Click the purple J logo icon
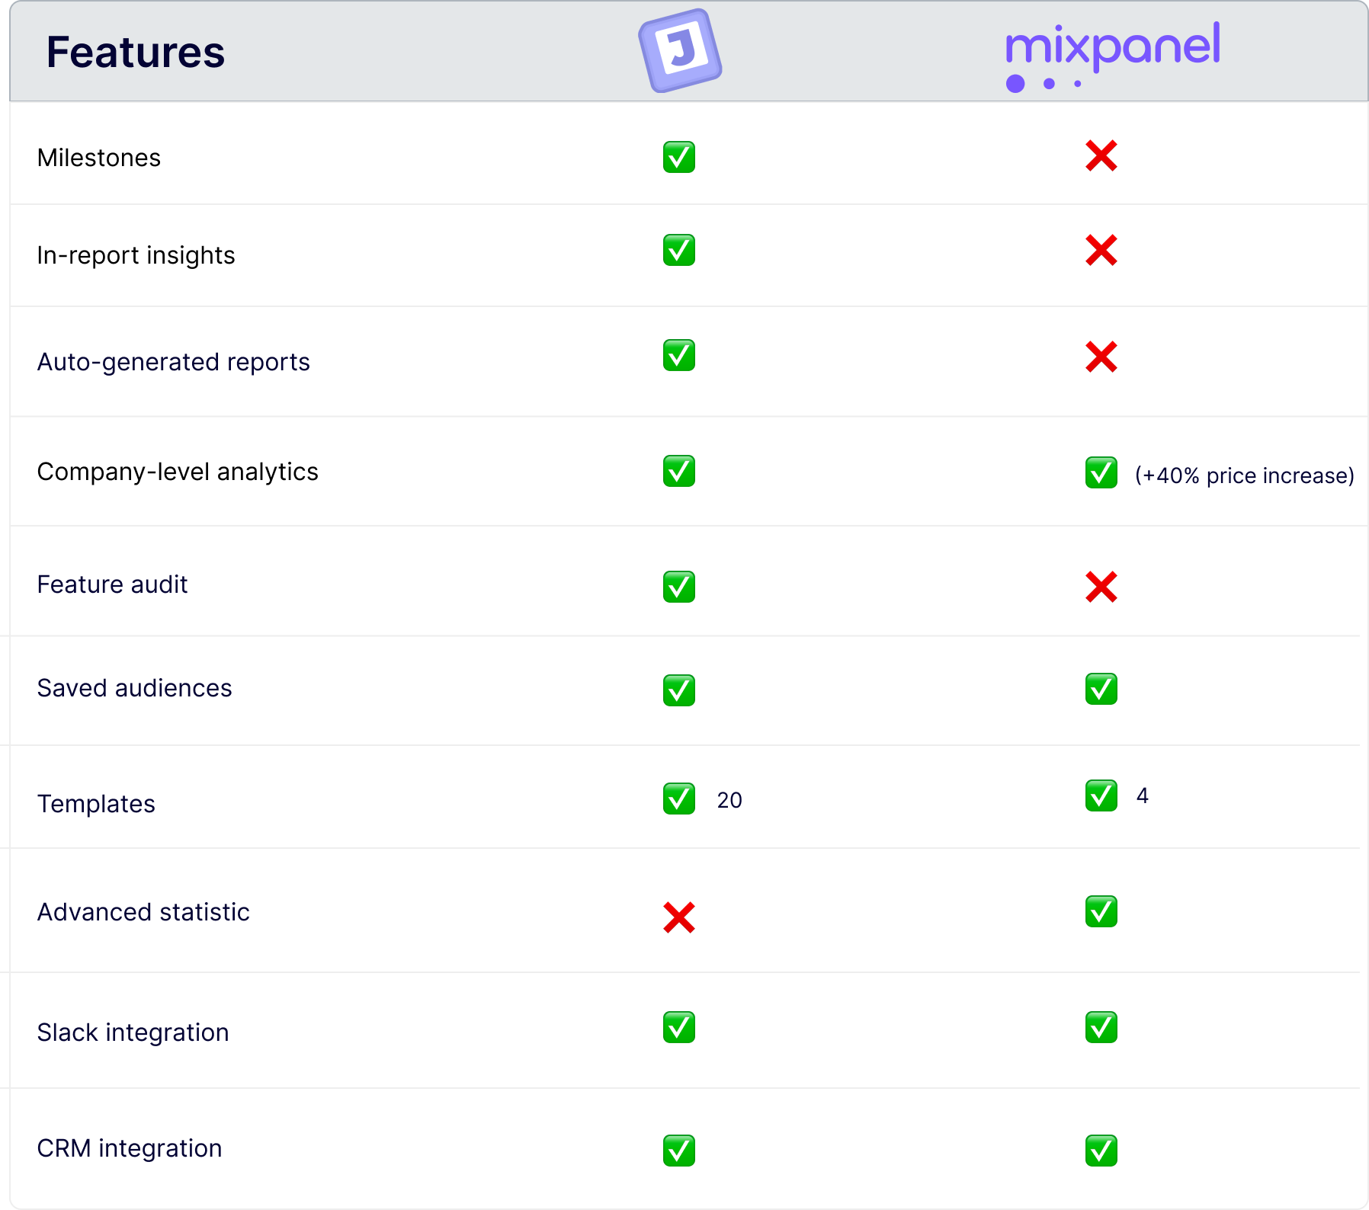The image size is (1369, 1210). click(680, 51)
